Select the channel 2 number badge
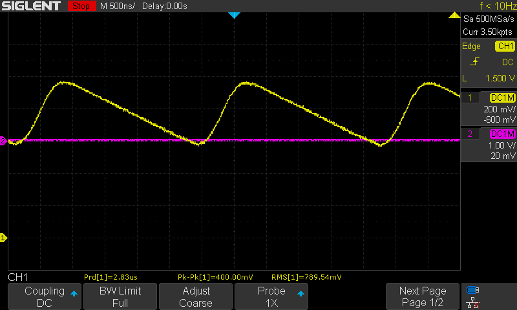The image size is (517, 310). (x=470, y=134)
